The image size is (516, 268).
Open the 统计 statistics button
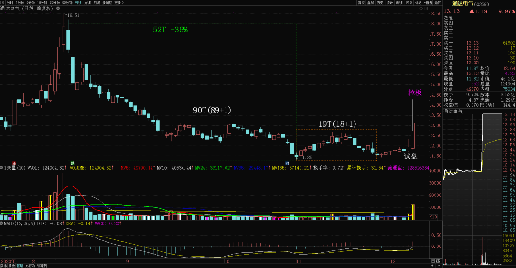pyautogui.click(x=390, y=3)
